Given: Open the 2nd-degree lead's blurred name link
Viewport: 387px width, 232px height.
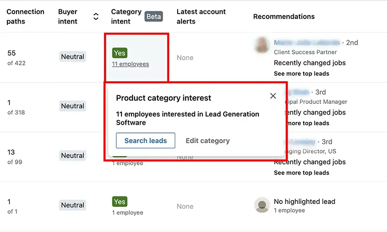Looking at the screenshot, I should pyautogui.click(x=307, y=43).
